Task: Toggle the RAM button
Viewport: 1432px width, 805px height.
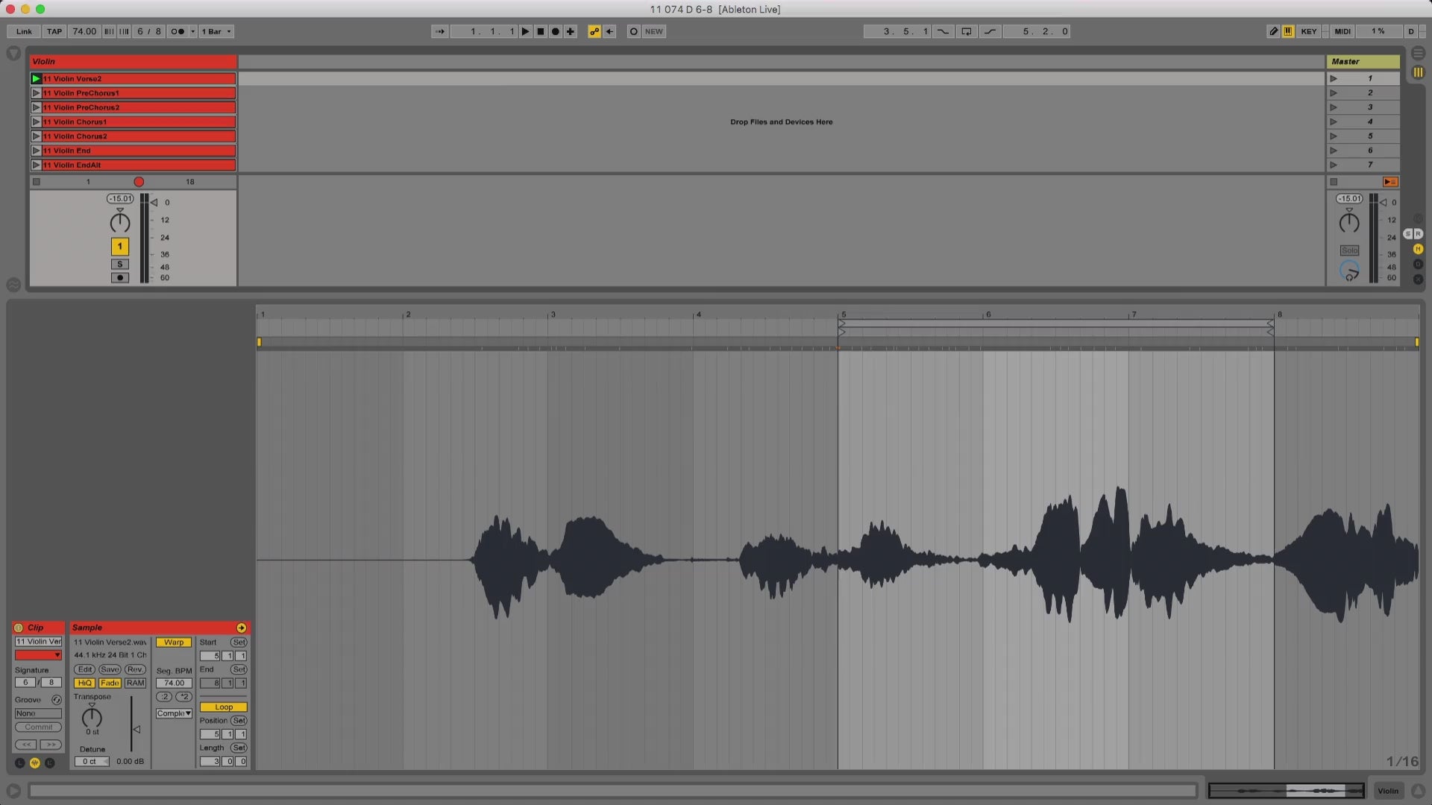Action: click(135, 684)
